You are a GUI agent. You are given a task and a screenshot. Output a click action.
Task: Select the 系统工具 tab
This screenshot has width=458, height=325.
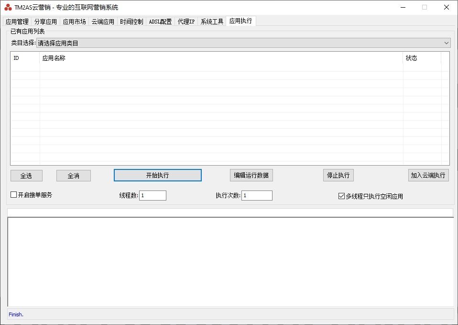pyautogui.click(x=212, y=22)
